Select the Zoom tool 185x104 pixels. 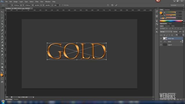pyautogui.click(x=2, y=70)
